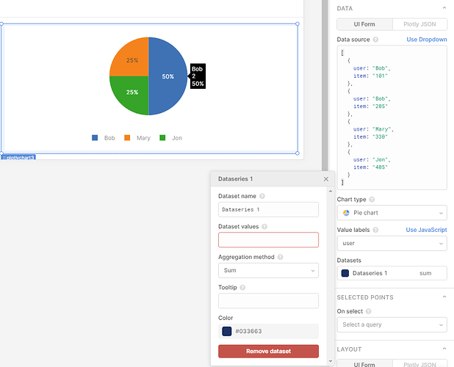
Task: Click the Tooltip input field
Action: 268,301
